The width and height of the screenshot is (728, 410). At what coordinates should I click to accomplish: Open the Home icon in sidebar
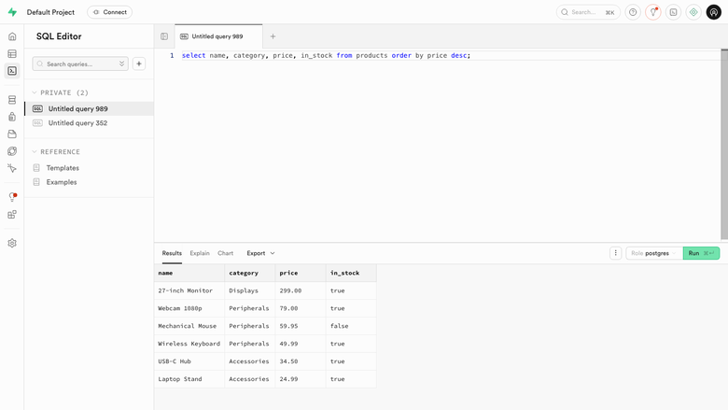[x=12, y=36]
